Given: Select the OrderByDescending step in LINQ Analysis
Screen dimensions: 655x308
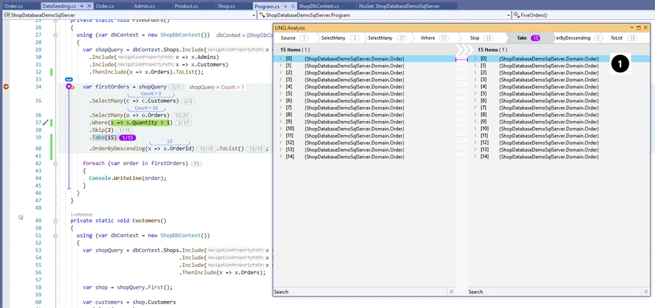Looking at the screenshot, I should pyautogui.click(x=578, y=38).
